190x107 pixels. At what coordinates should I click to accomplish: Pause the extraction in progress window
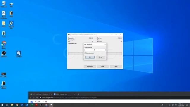pyautogui.click(x=103, y=67)
